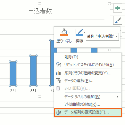Select the 2月 bar in the chart
Image resolution: width=125 pixels, height=125 pixels.
[13, 73]
